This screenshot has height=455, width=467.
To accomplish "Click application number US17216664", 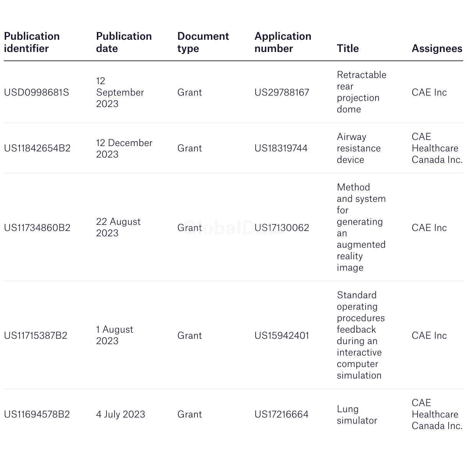I will click(281, 414).
